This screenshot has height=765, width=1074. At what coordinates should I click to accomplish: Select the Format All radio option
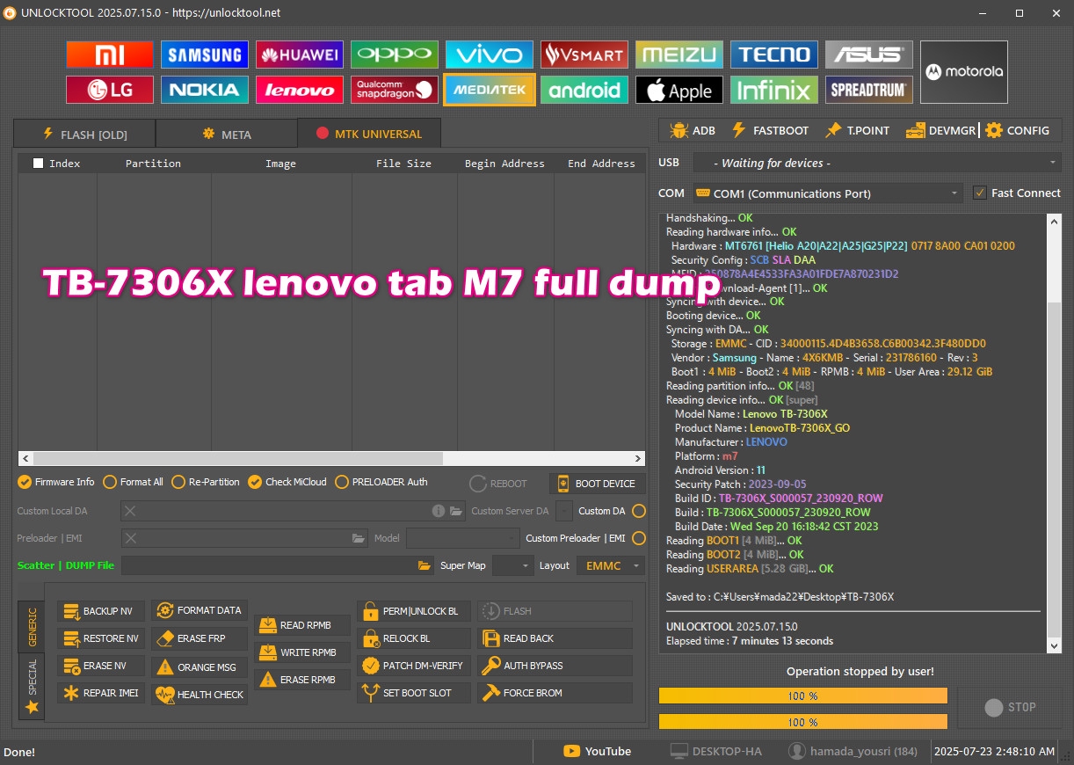[x=110, y=482]
